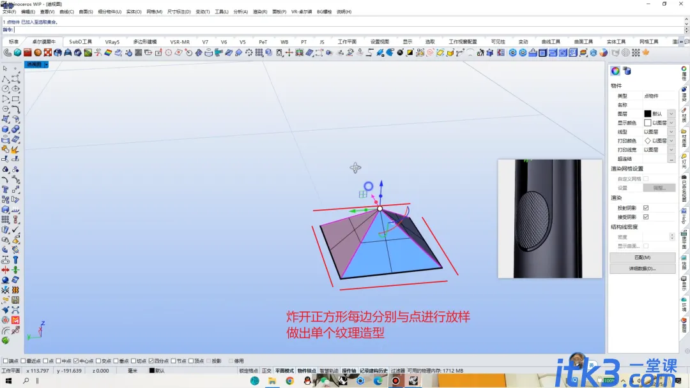Toggle 物件锁点 in the status bar
This screenshot has width=690, height=388.
click(x=307, y=371)
